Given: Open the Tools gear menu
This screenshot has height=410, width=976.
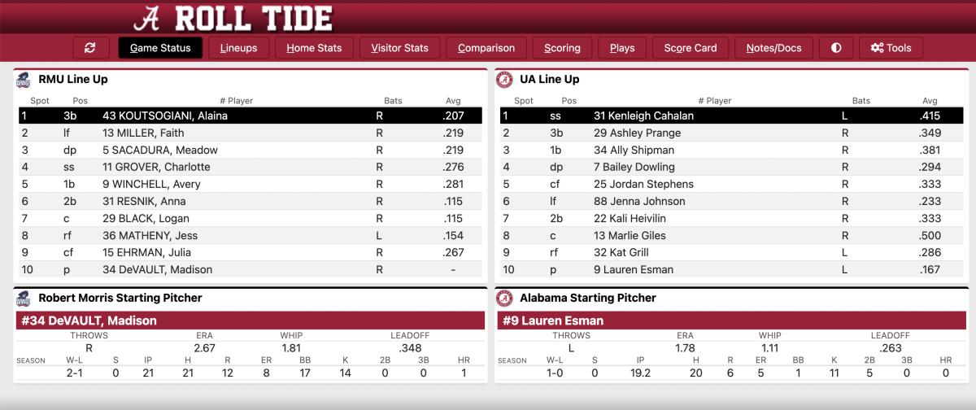Looking at the screenshot, I should (x=891, y=48).
